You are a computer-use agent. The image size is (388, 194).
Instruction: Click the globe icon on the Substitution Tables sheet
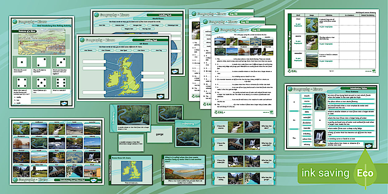click(289, 89)
